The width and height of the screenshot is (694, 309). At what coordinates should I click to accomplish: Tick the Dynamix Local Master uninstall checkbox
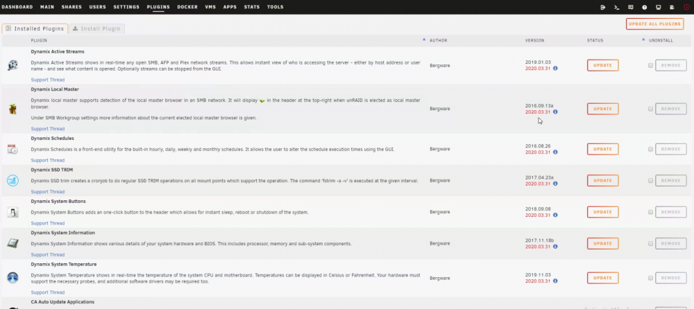(x=651, y=109)
